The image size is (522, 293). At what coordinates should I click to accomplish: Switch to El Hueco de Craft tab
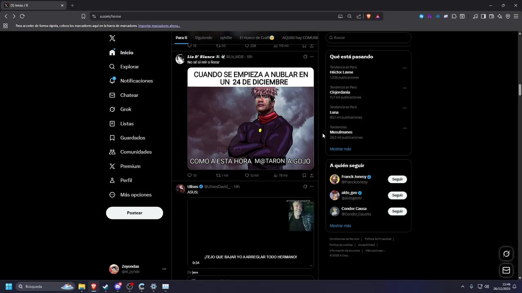257,38
